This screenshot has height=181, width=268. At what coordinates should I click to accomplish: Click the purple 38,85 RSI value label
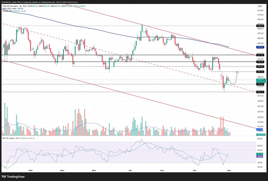click(x=260, y=156)
